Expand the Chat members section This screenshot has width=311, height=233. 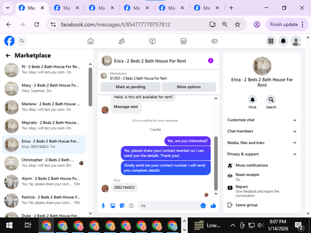point(262,131)
